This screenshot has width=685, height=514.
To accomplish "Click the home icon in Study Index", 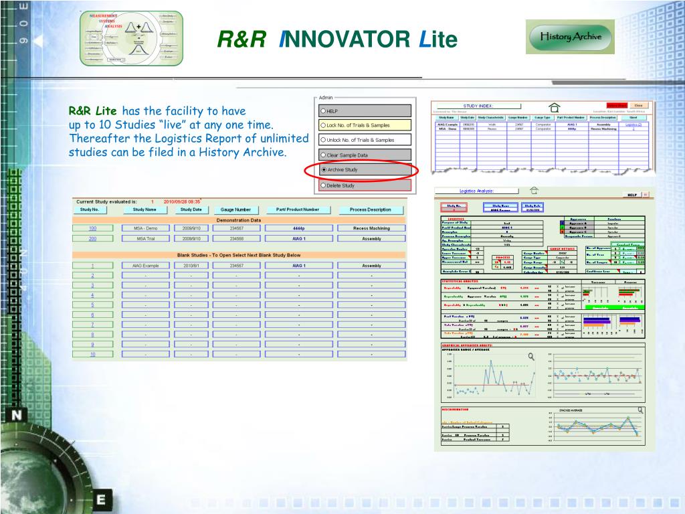I will coord(554,108).
